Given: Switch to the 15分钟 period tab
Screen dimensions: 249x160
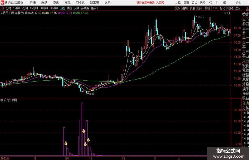Looking at the screenshot, I should [x=34, y=8].
